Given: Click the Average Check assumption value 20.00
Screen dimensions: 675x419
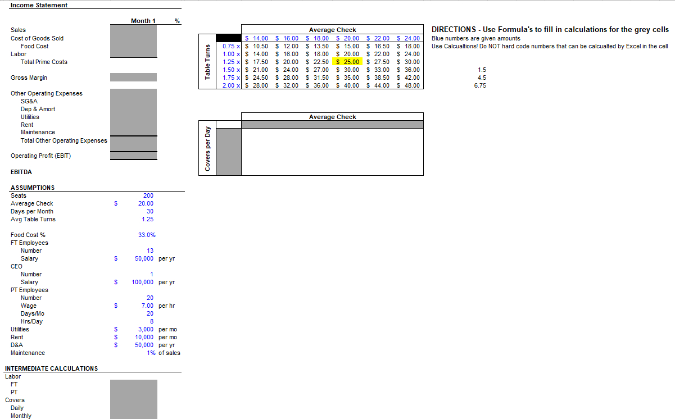Looking at the screenshot, I should click(x=146, y=203).
